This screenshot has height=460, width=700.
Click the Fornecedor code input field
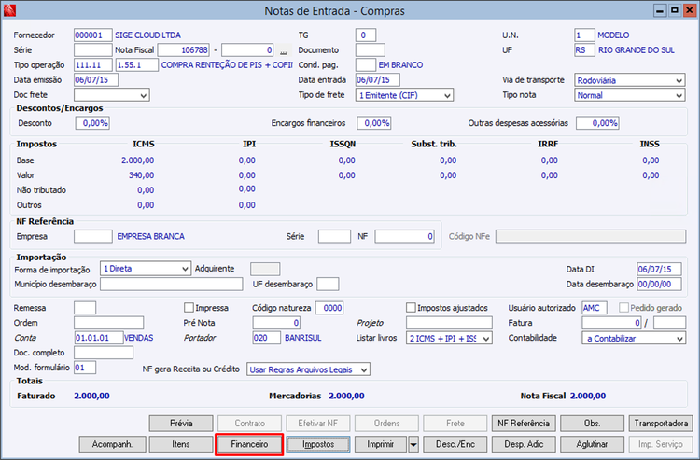pyautogui.click(x=92, y=35)
